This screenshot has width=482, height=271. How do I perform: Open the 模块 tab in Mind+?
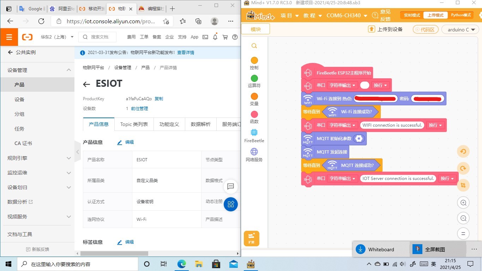point(255,29)
